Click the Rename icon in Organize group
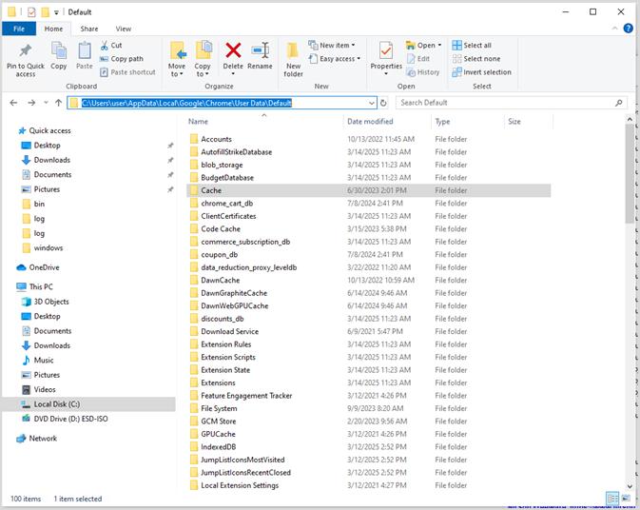This screenshot has width=640, height=510. (260, 50)
